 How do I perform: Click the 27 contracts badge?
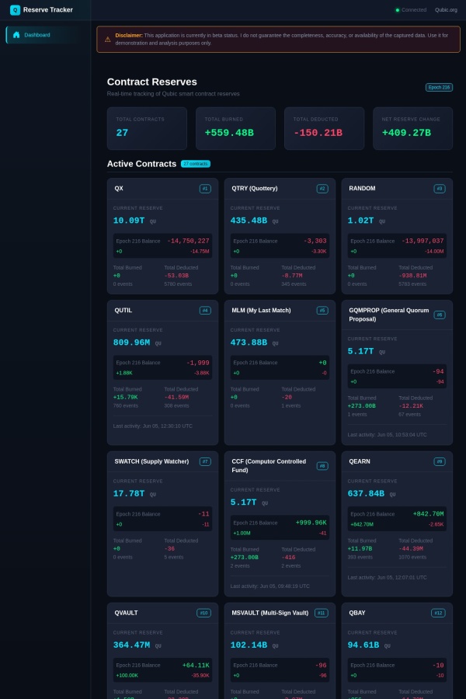195,164
